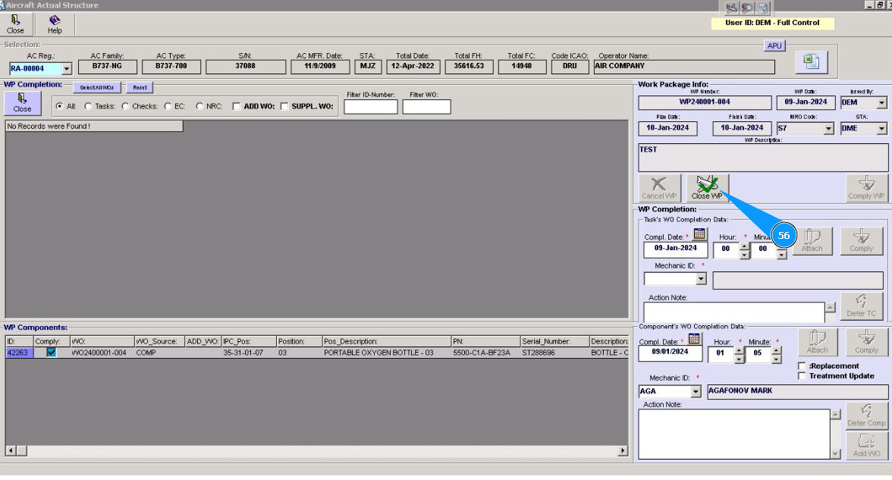The width and height of the screenshot is (892, 480).
Task: Open calendar for task Compl. Date
Action: click(699, 234)
